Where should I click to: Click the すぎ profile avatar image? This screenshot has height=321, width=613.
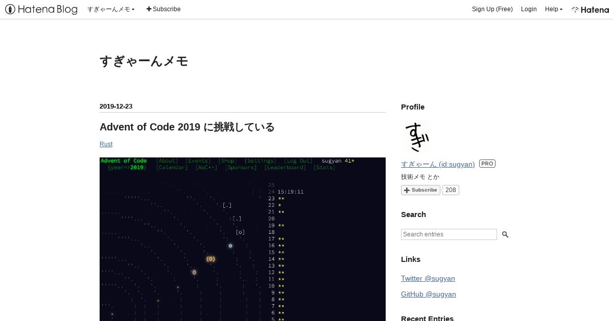click(x=416, y=137)
